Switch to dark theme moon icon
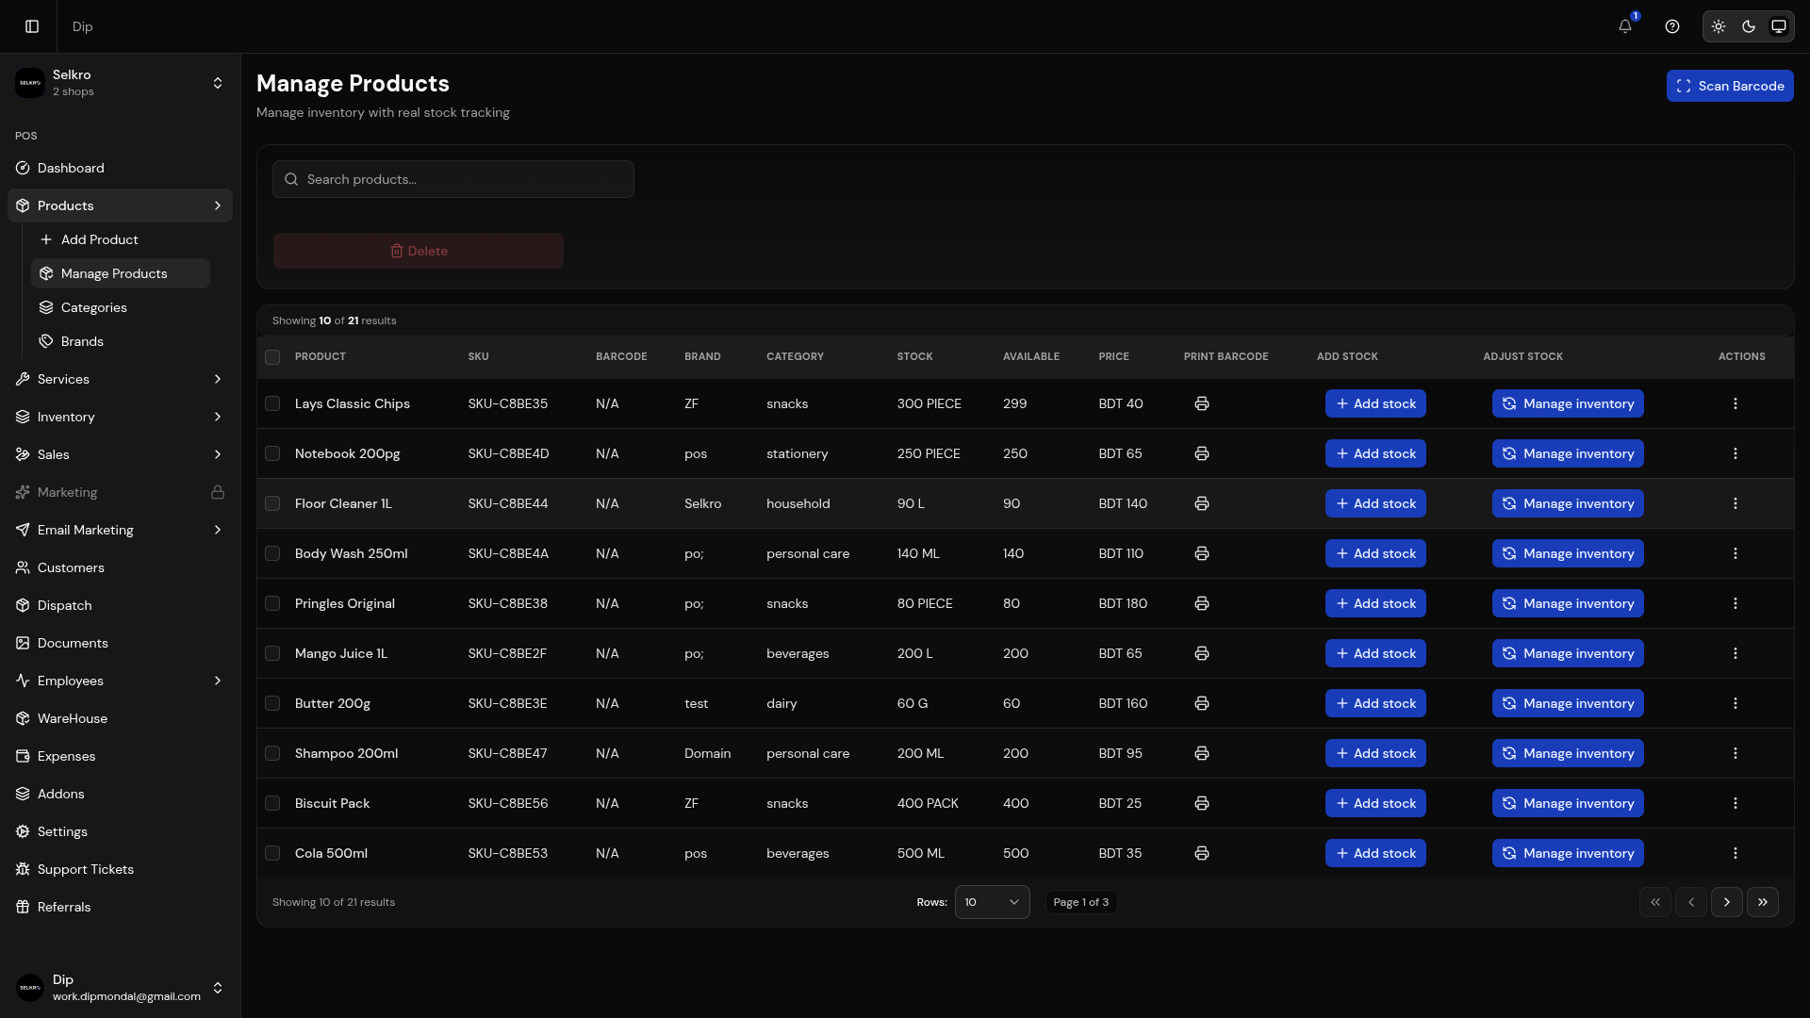 pos(1749,26)
